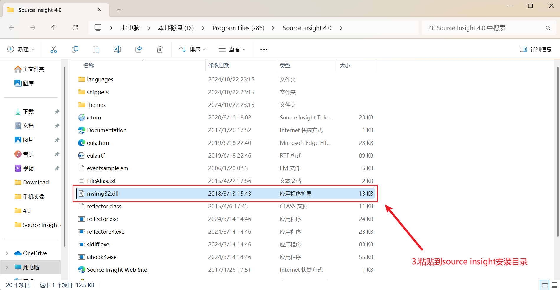
Task: Click the eula.rtf document icon
Action: click(82, 155)
